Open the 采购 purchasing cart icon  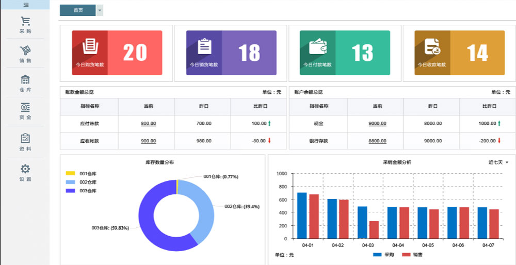tap(25, 22)
